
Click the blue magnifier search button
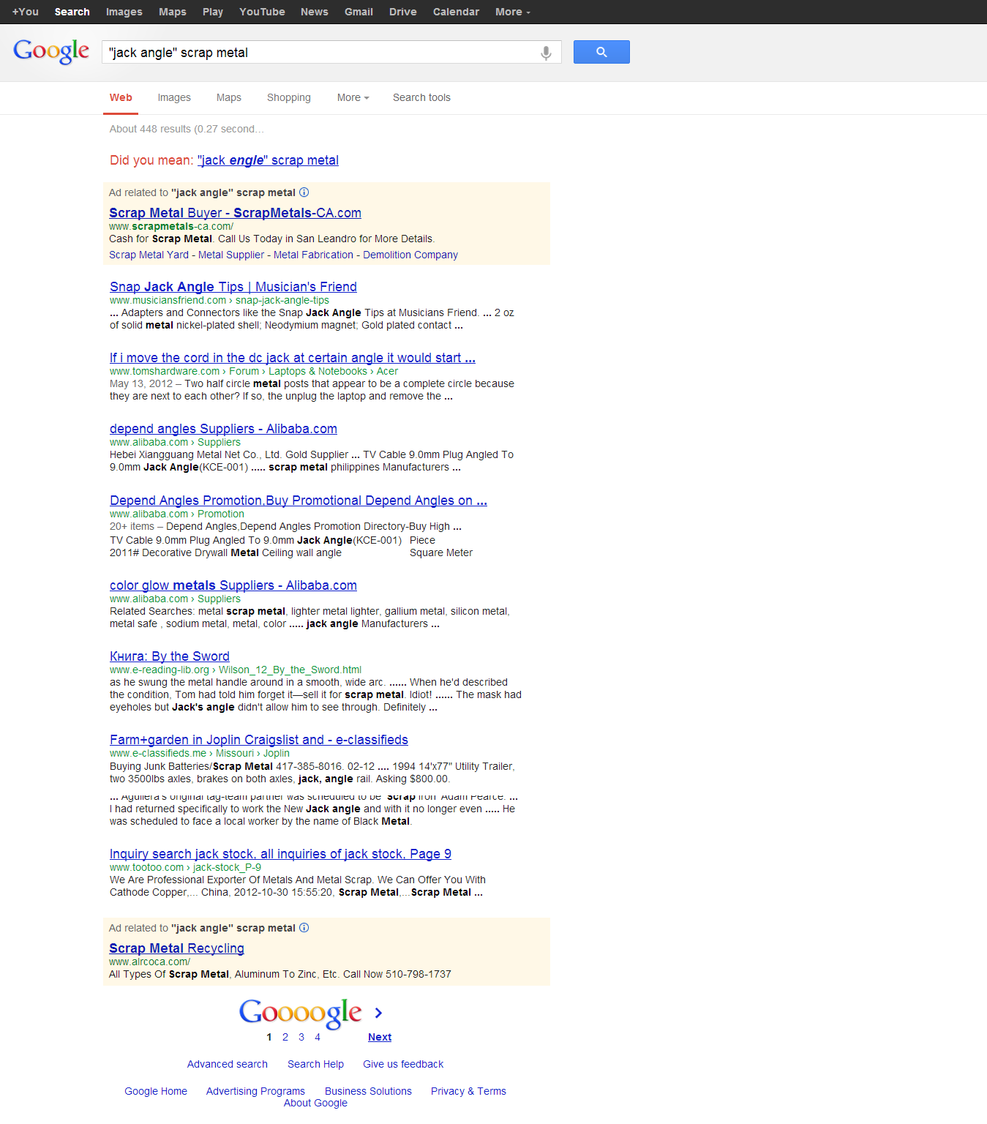pyautogui.click(x=601, y=52)
